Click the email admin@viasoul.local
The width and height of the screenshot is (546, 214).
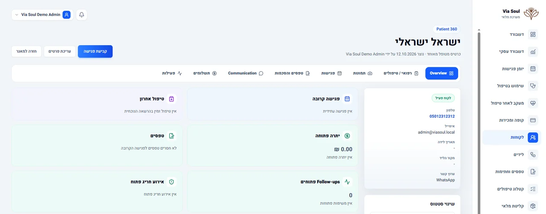436,133
